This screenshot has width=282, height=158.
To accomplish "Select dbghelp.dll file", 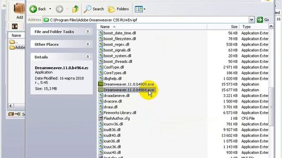I will (x=113, y=79).
